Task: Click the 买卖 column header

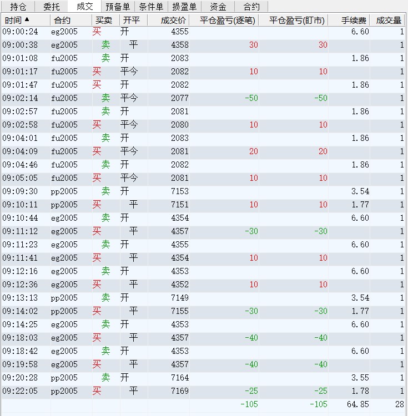Action: 105,20
